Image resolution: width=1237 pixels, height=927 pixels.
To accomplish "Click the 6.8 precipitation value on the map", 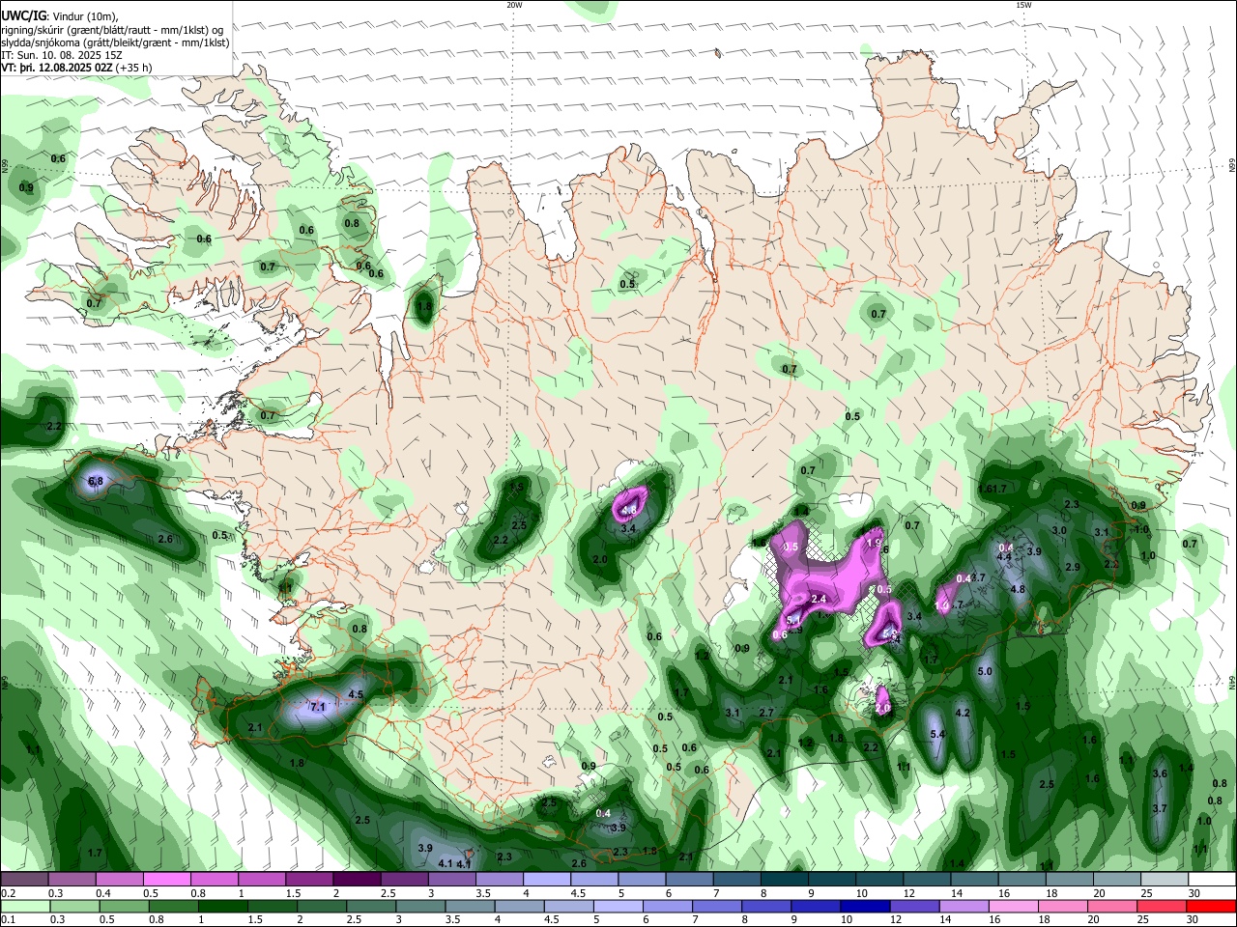I will (96, 481).
